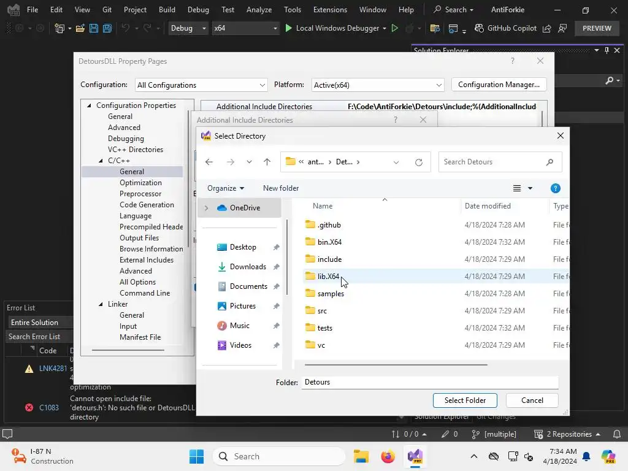The image size is (628, 471).
Task: Open file icon in Visual Studio toolbar
Action: 80,28
